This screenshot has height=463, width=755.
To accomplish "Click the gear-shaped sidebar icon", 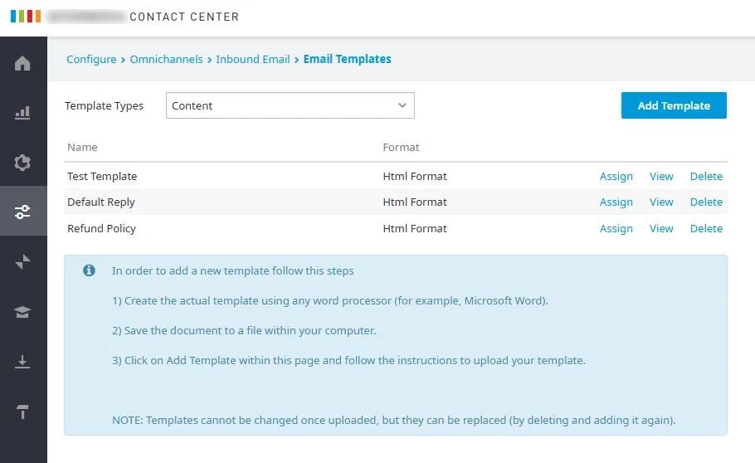I will 22,163.
